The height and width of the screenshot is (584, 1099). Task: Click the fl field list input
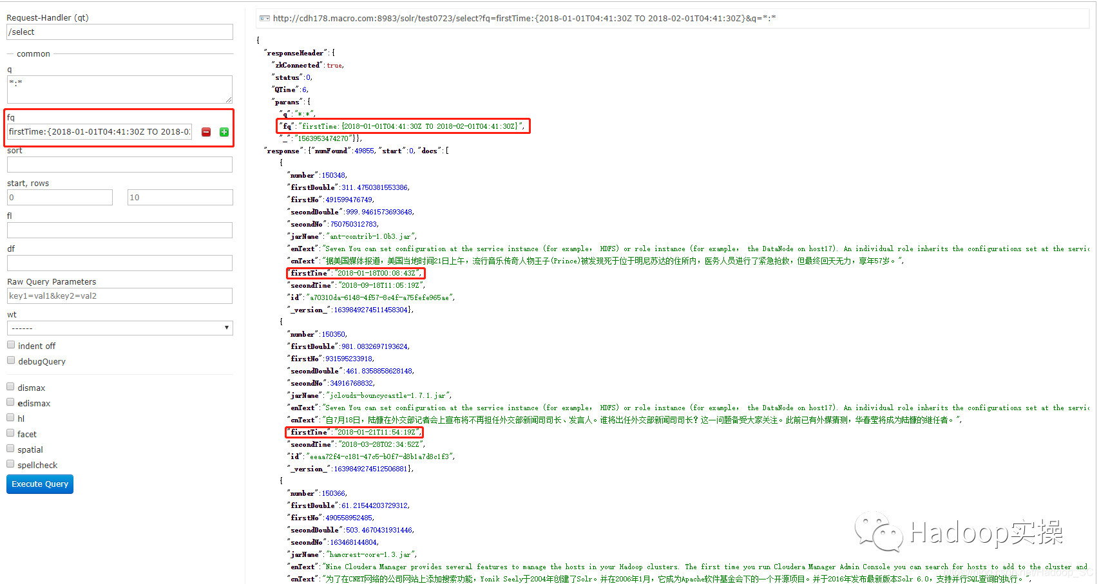(x=120, y=231)
